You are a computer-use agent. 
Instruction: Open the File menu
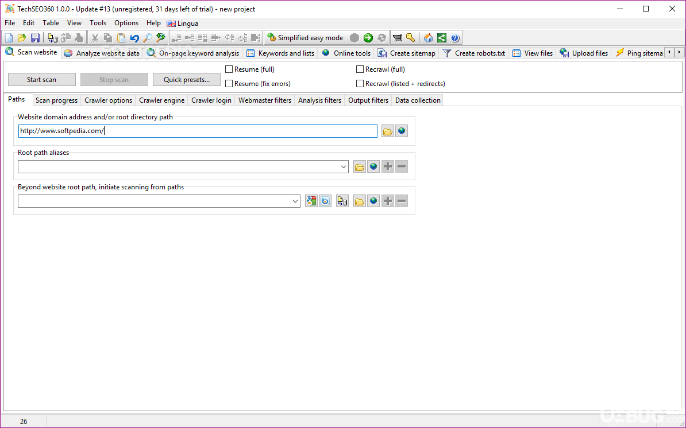click(x=10, y=23)
